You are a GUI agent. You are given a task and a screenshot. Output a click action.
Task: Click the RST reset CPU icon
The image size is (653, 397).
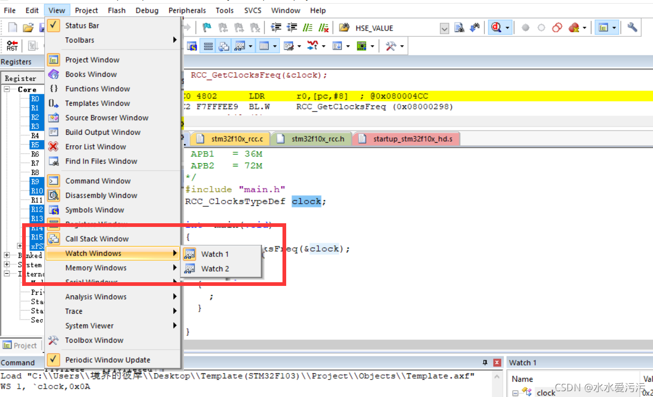pos(12,46)
